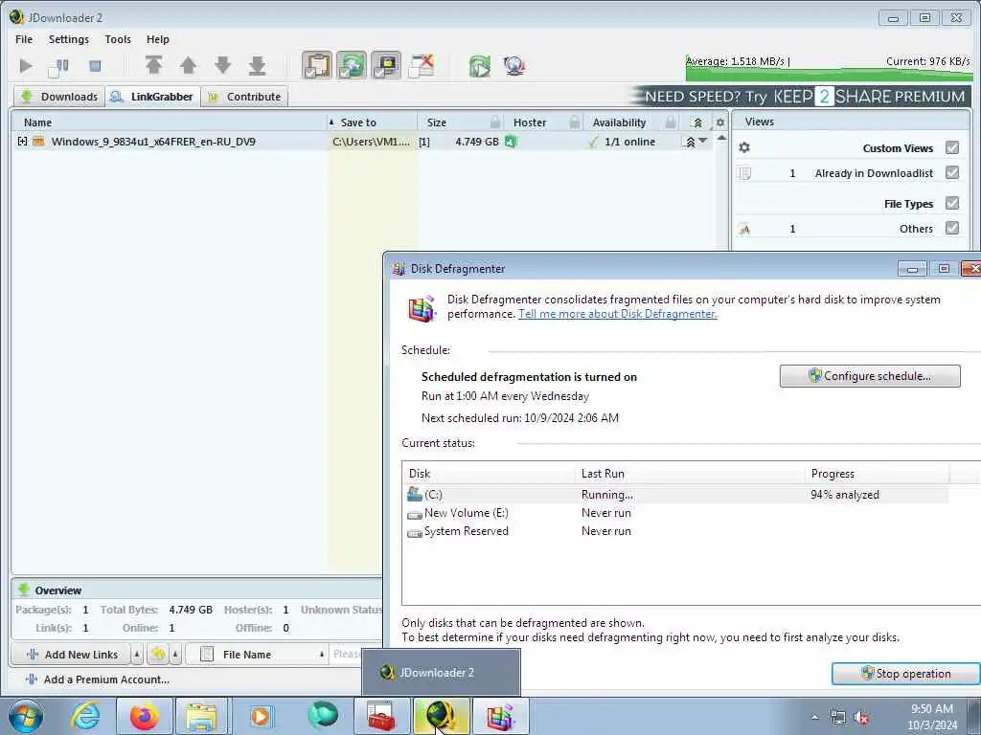Open the Add New Links dropdown arrow

137,655
